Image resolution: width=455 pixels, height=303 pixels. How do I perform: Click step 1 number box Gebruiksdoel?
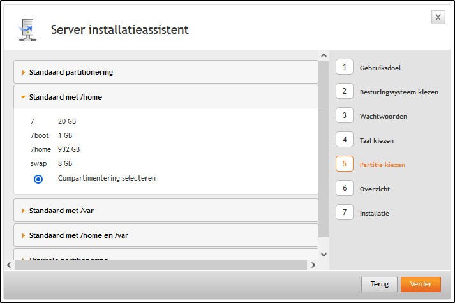[345, 67]
